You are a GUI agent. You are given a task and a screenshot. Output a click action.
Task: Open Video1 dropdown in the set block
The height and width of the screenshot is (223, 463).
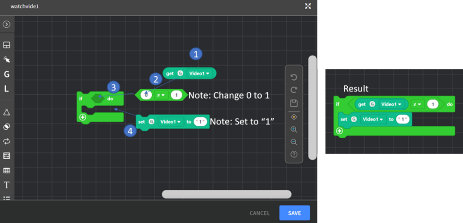coord(171,122)
